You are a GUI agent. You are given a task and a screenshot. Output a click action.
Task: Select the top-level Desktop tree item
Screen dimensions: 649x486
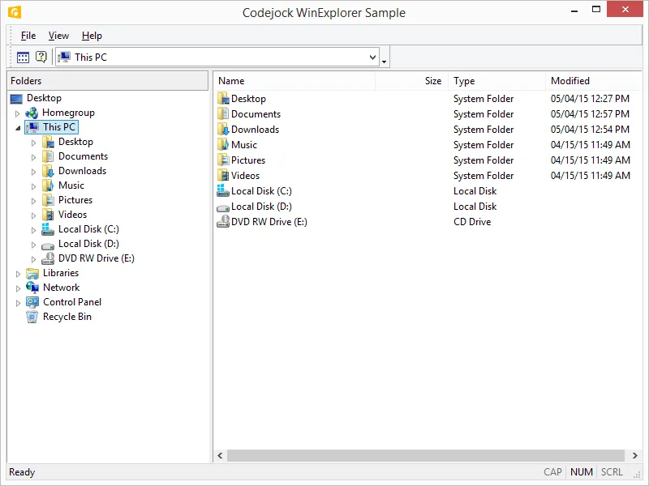44,98
